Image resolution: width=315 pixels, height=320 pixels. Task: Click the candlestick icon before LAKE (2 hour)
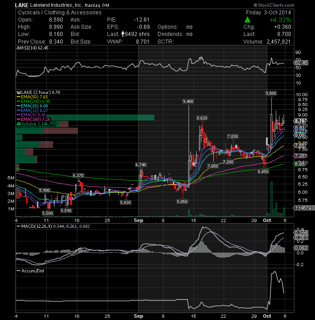pos(18,93)
